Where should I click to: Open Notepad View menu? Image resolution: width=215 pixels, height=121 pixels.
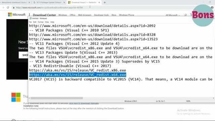[47, 22]
